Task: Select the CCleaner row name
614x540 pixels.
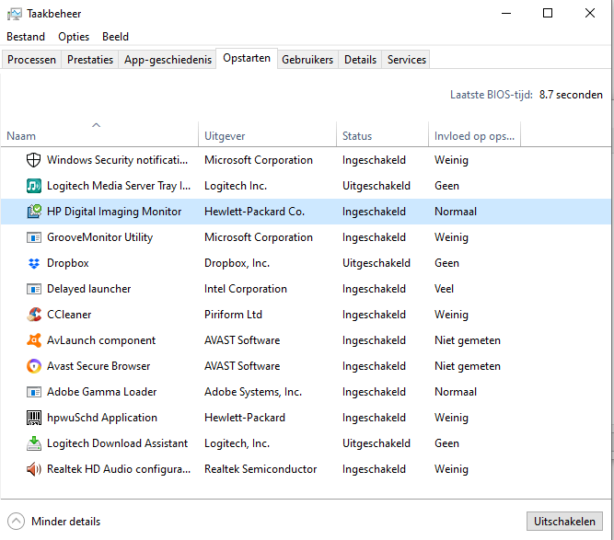Action: point(69,315)
